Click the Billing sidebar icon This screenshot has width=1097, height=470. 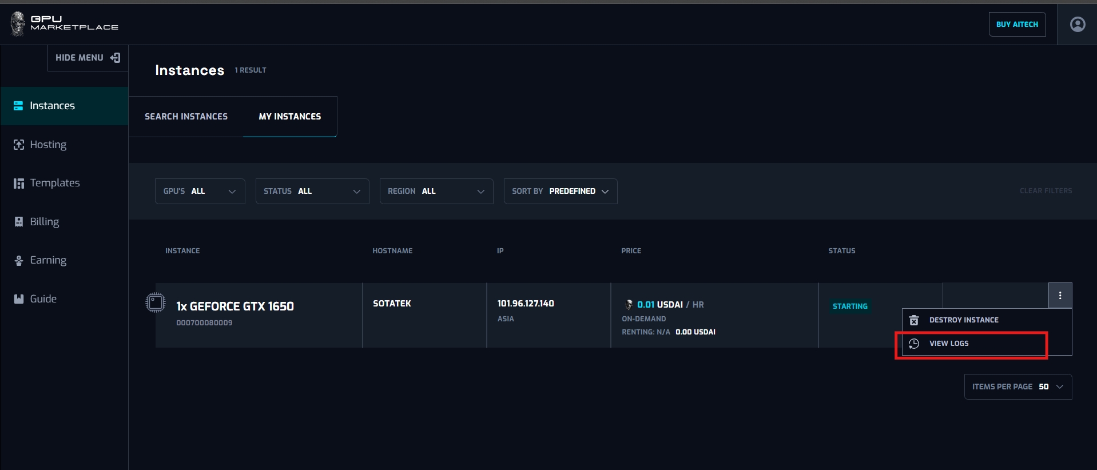[19, 222]
